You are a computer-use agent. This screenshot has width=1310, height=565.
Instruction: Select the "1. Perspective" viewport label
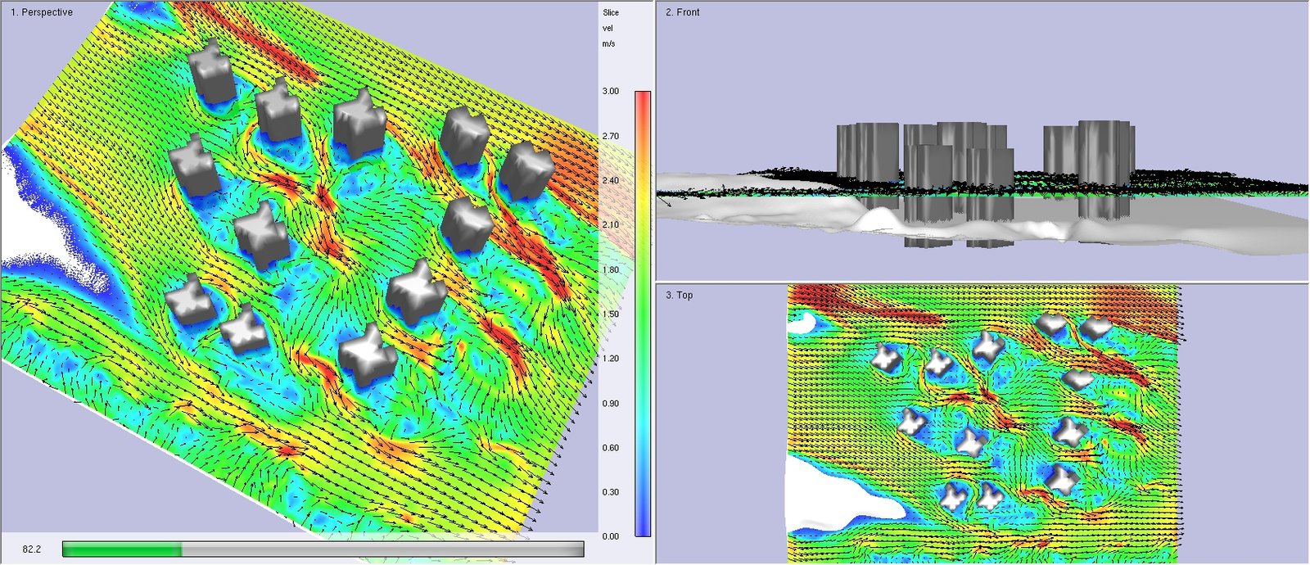tap(42, 12)
